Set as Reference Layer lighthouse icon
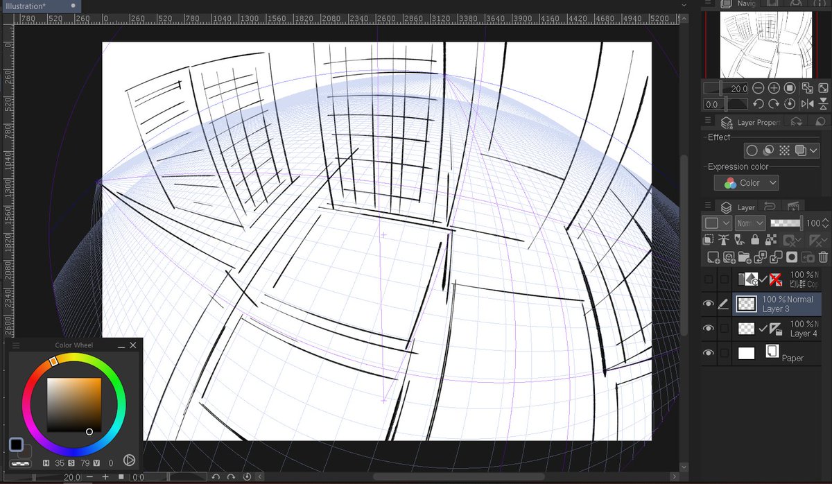The image size is (832, 484). tap(724, 240)
